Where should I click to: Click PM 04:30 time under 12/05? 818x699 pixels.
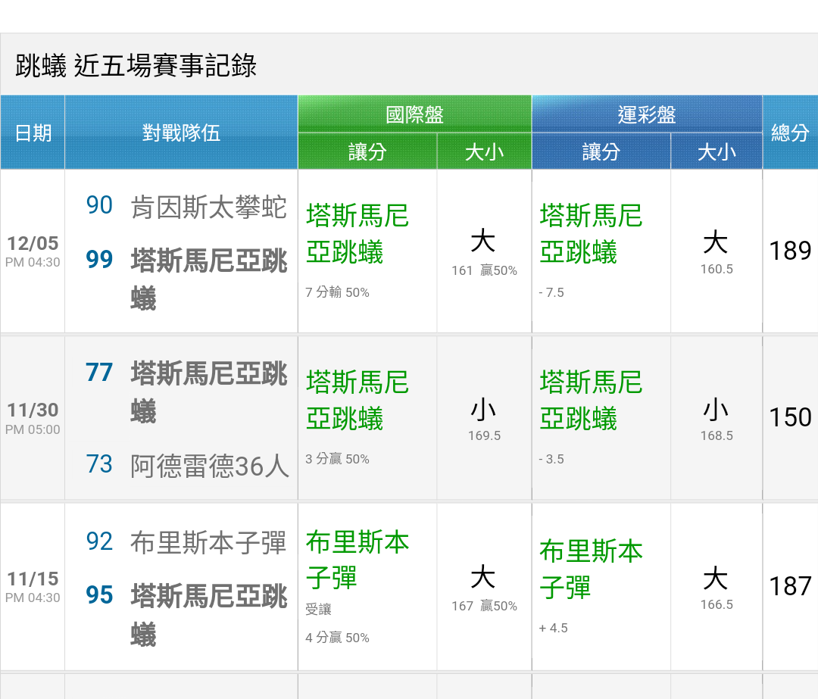pos(33,262)
